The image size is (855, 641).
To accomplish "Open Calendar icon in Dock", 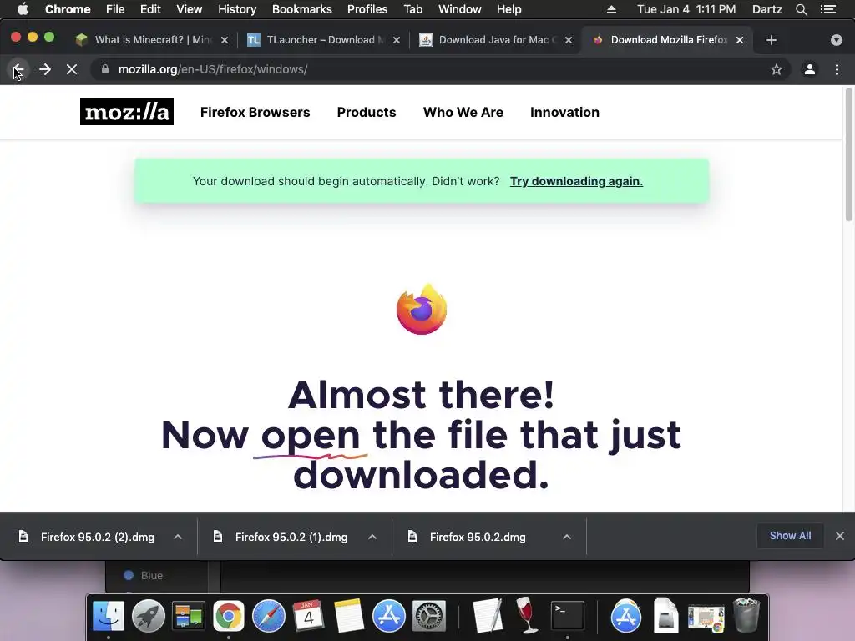I will pyautogui.click(x=308, y=616).
